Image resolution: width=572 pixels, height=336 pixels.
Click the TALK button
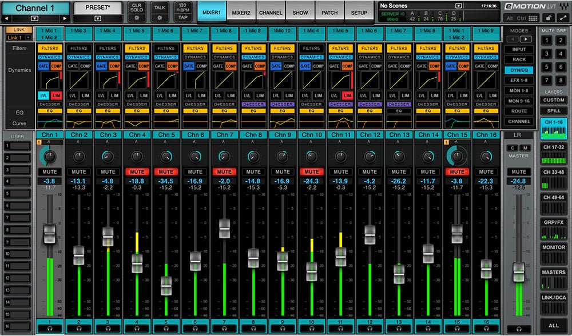point(160,7)
